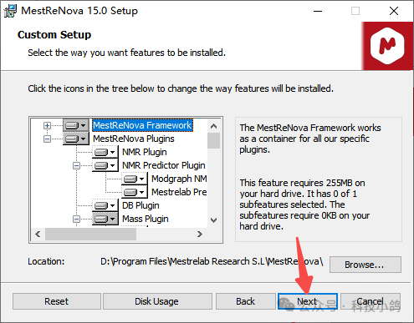Screen dimensions: 414x323
Task: Collapse the NMR Predictor Plugin node
Action: 76,165
